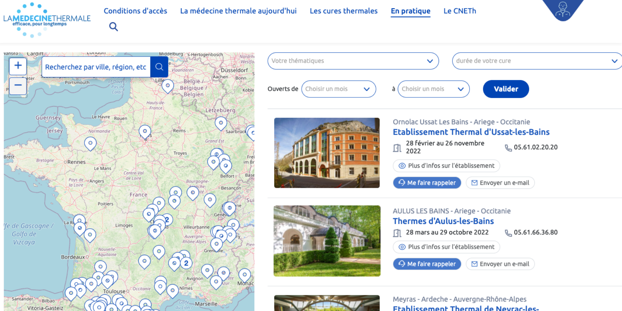Choose opening end month dropdown
622x311 pixels.
click(x=433, y=89)
